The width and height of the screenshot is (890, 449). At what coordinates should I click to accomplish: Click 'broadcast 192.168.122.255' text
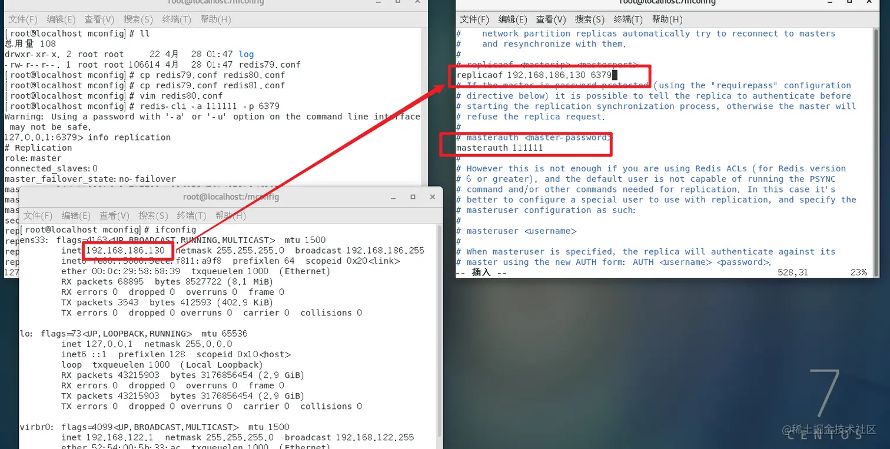(x=349, y=437)
